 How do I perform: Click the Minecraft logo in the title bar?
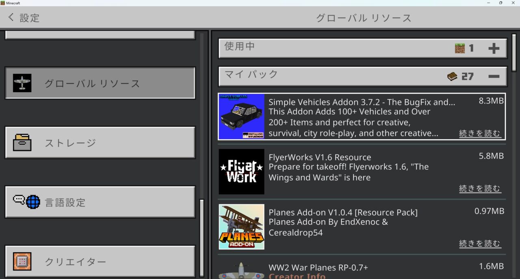tap(4, 3)
